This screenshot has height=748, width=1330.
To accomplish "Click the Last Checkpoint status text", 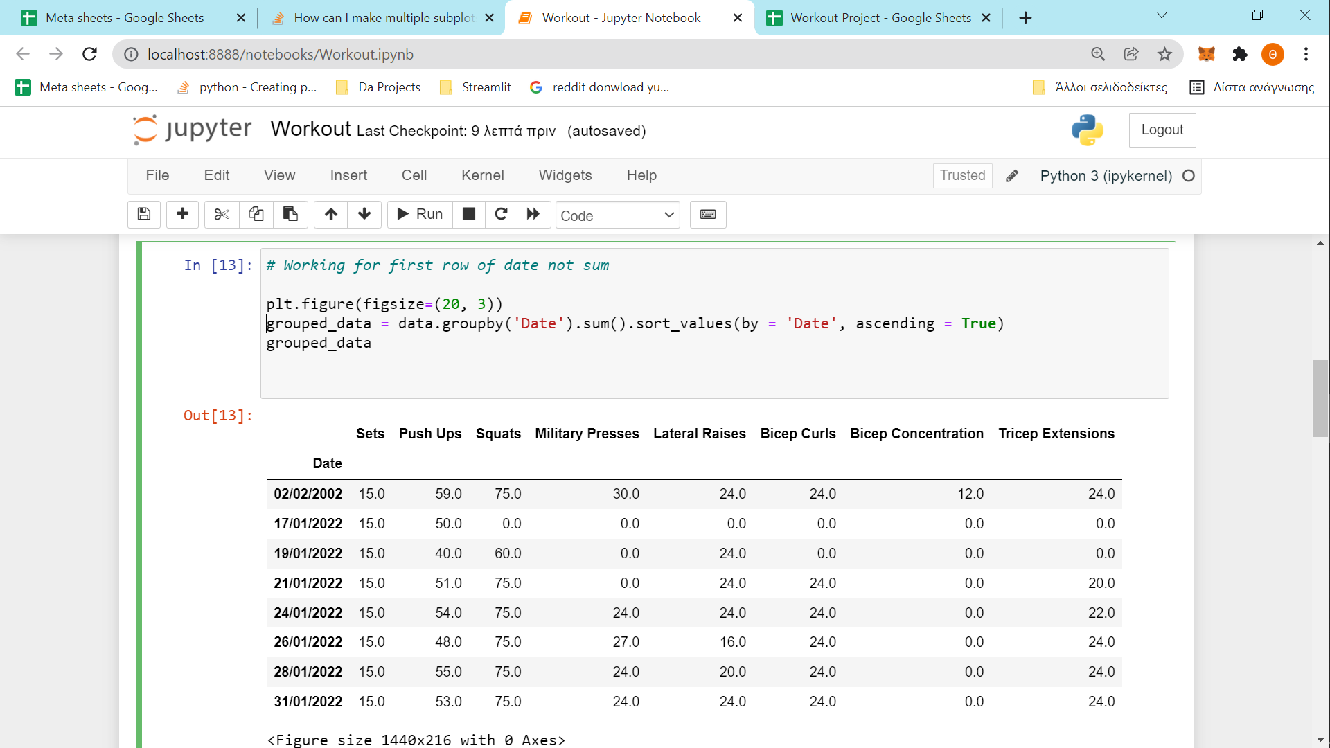I will pyautogui.click(x=456, y=131).
